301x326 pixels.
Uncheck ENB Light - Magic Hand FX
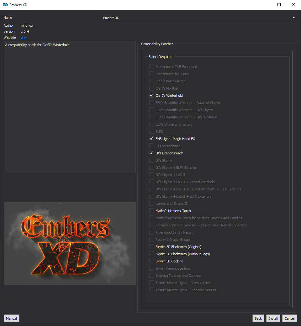click(x=151, y=139)
